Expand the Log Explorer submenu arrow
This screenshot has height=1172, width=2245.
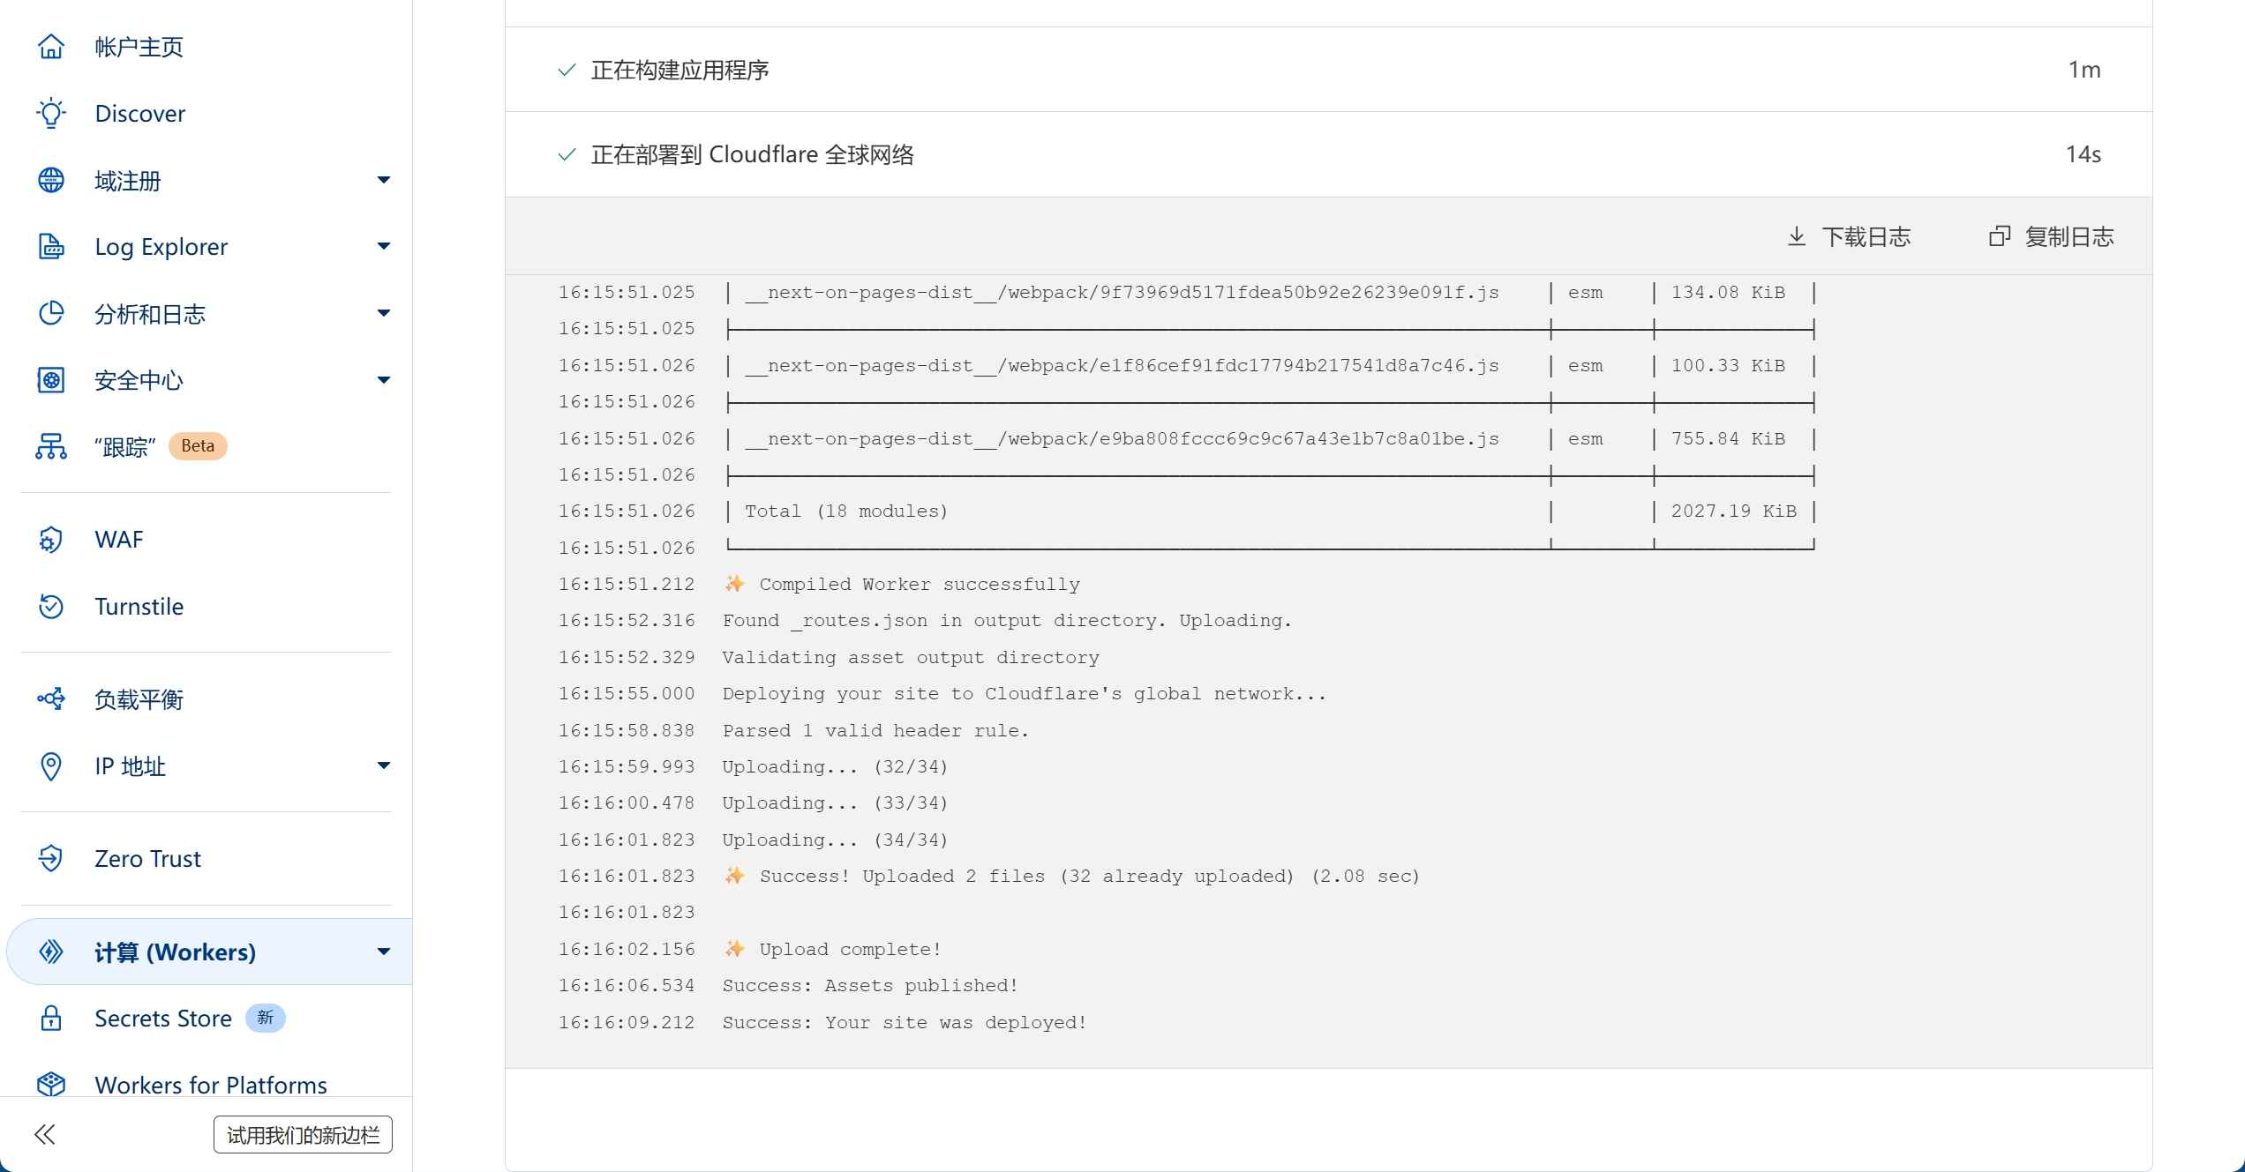[383, 247]
